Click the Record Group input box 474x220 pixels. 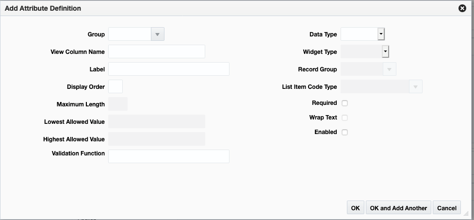coord(362,69)
